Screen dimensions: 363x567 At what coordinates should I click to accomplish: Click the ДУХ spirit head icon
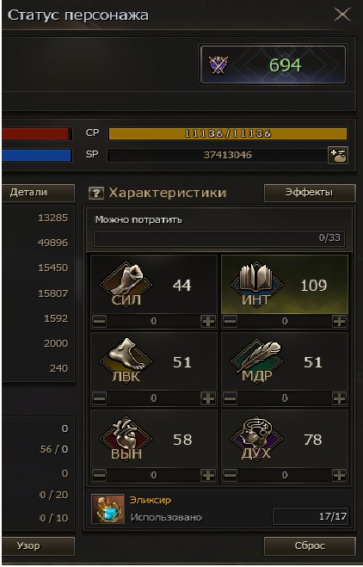click(256, 439)
